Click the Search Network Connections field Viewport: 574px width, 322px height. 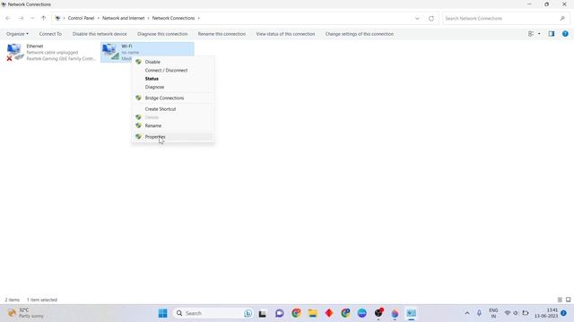506,18
